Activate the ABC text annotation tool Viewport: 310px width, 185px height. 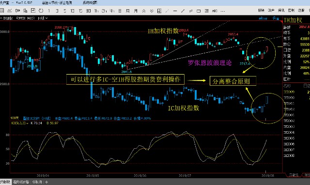[215, 11]
